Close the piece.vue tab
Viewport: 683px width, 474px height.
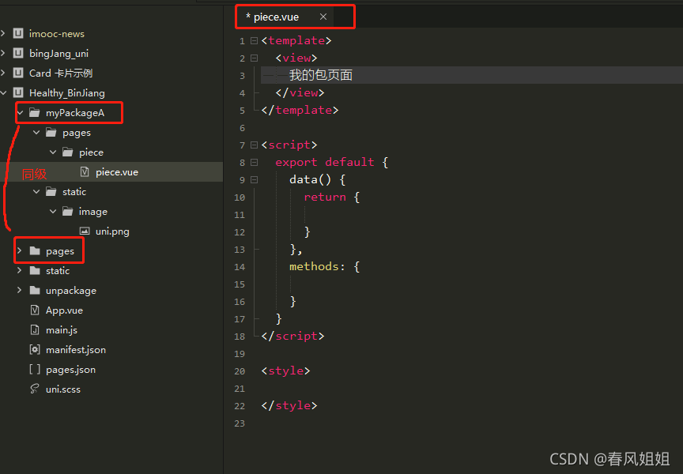323,17
